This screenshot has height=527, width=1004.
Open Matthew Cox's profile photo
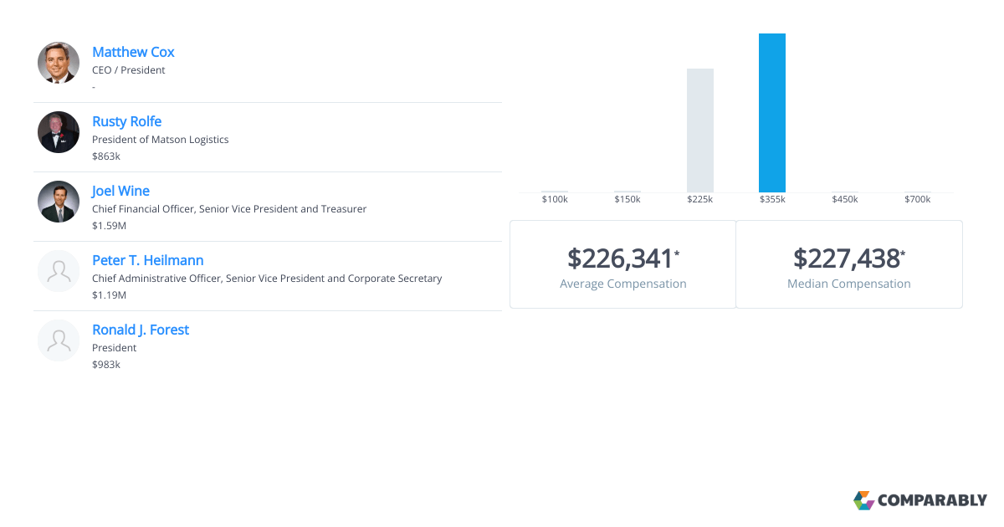(58, 62)
